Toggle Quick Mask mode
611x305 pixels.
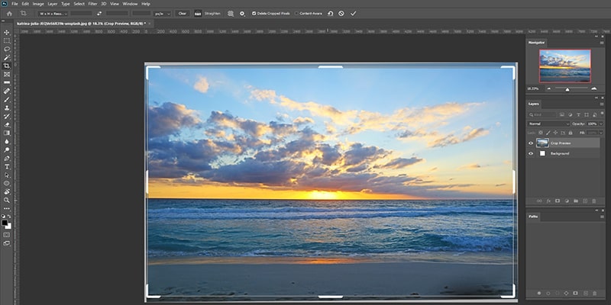(x=7, y=235)
